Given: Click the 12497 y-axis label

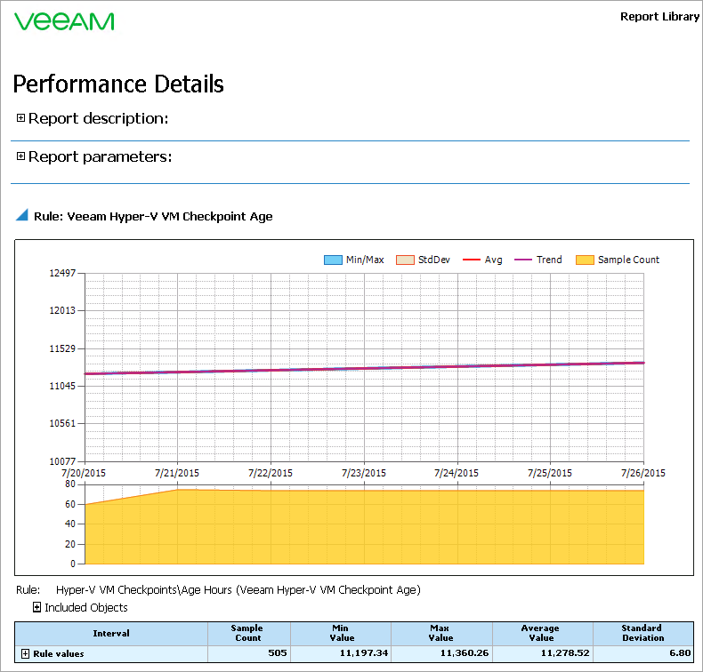Looking at the screenshot, I should pos(62,273).
